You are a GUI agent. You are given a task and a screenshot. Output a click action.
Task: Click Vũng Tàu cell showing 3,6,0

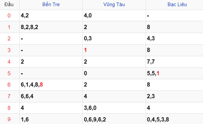114,108
